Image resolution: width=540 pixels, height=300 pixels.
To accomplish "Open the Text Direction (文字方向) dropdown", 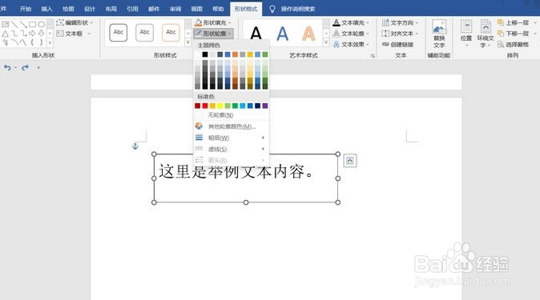I will [400, 22].
